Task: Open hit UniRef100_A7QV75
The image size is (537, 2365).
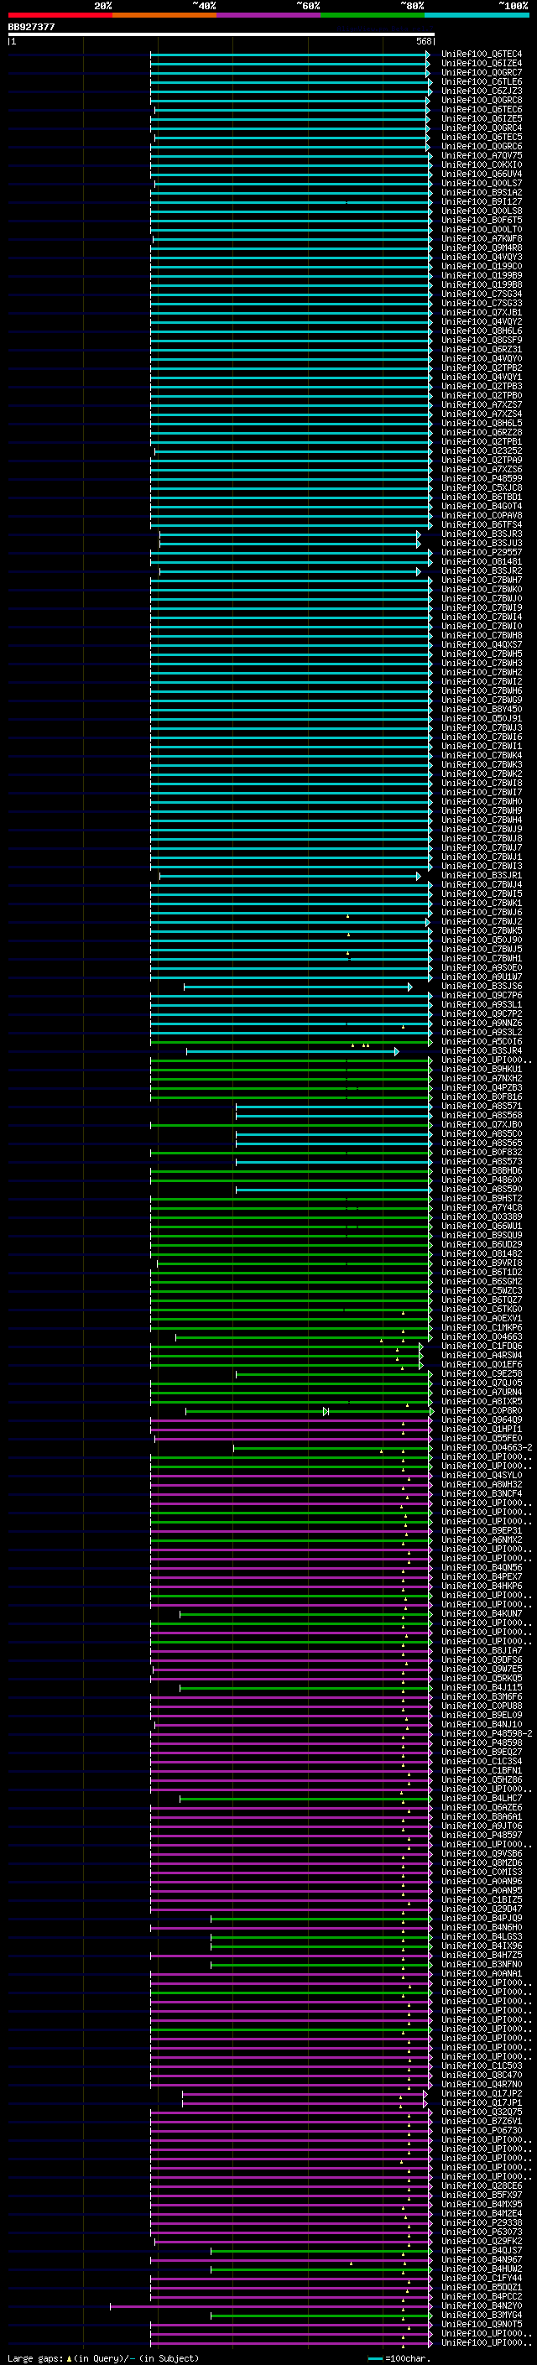Action: pos(482,156)
